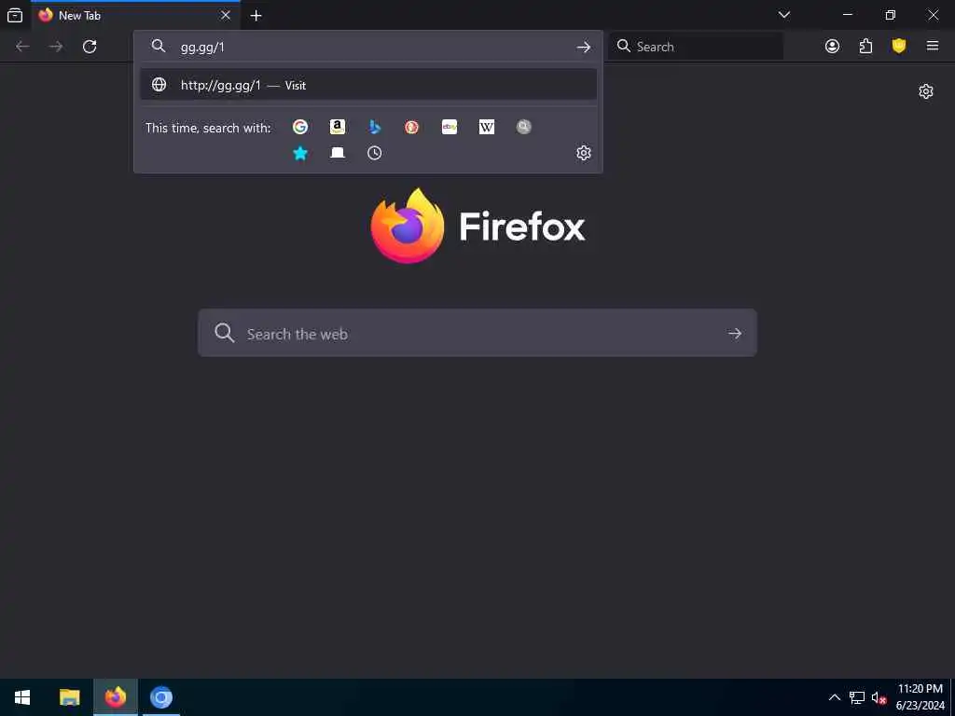Open the Windows Start menu
Viewport: 955px width, 716px height.
tap(22, 697)
